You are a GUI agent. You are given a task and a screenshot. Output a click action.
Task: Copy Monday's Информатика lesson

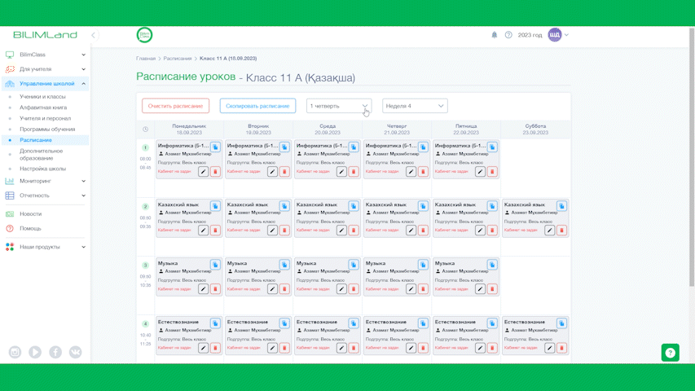[x=215, y=147]
